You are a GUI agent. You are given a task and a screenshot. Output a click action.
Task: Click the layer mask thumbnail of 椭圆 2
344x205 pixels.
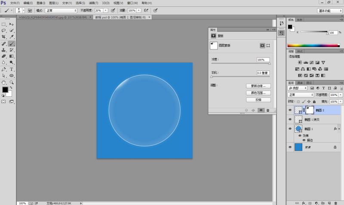[x=310, y=110]
